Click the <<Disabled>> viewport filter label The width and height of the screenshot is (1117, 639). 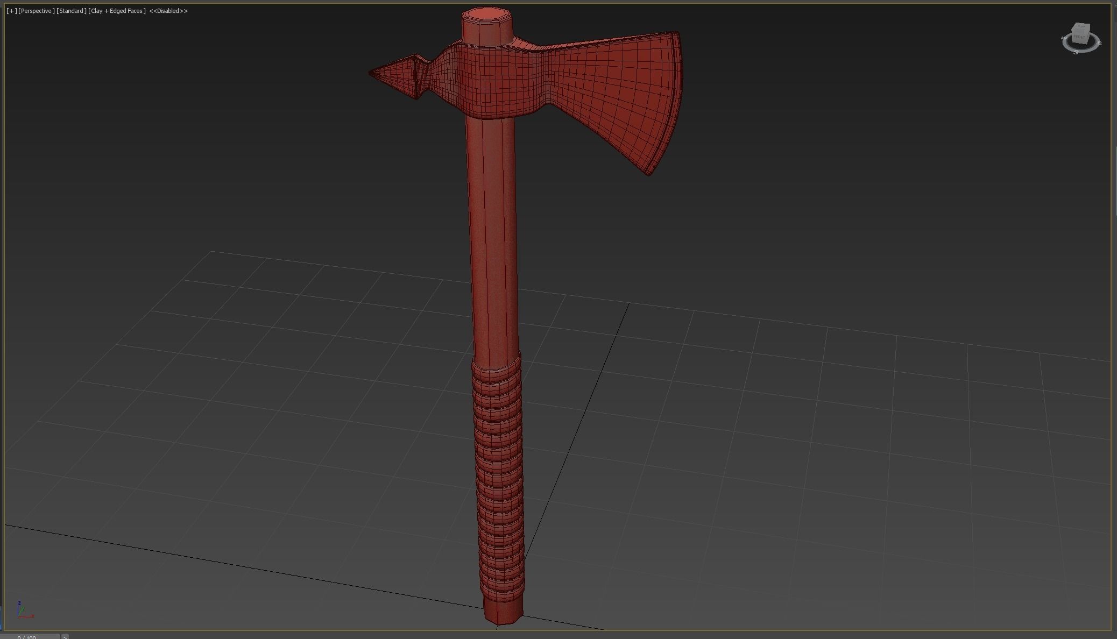[x=168, y=11]
